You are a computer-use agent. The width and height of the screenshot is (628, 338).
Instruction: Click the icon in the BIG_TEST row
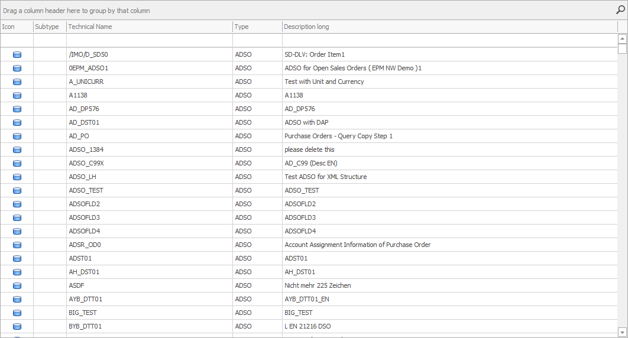point(17,313)
